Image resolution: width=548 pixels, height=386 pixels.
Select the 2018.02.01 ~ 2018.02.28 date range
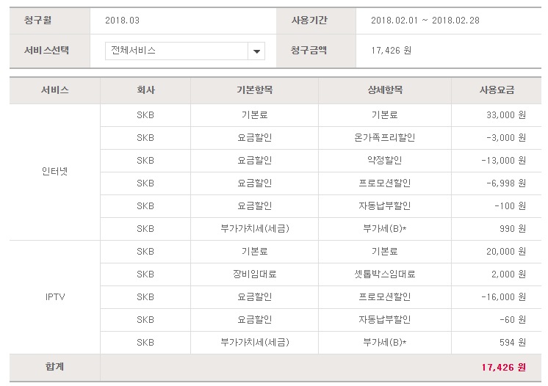(x=425, y=20)
